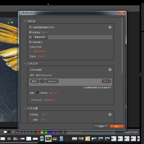
Task: Filter by the green color label
Action: click(46, 132)
